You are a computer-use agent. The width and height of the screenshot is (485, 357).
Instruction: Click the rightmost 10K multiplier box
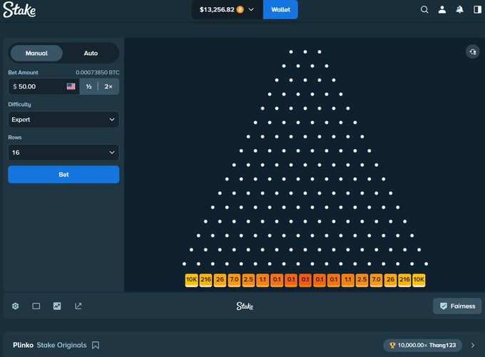419,280
